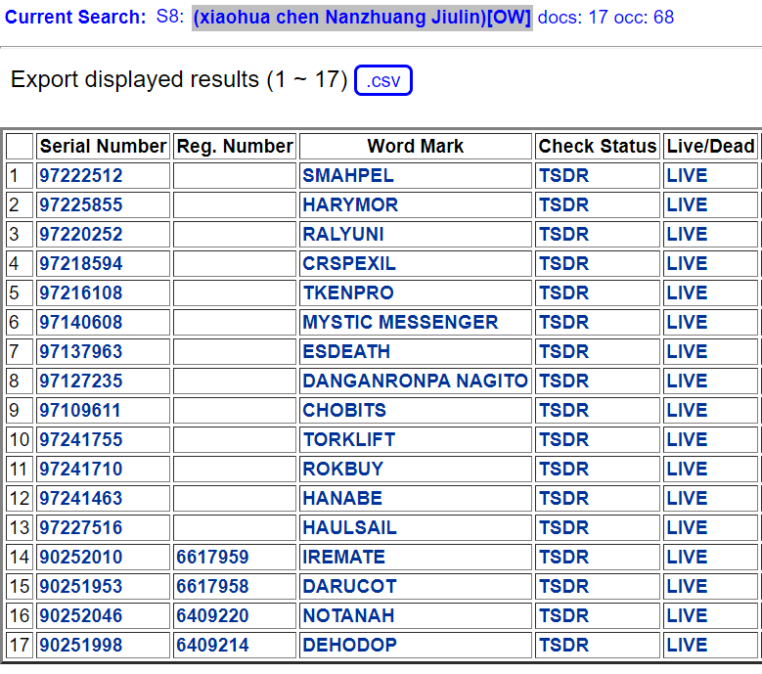
Task: Open the DEHODOP word mark
Action: (x=349, y=645)
